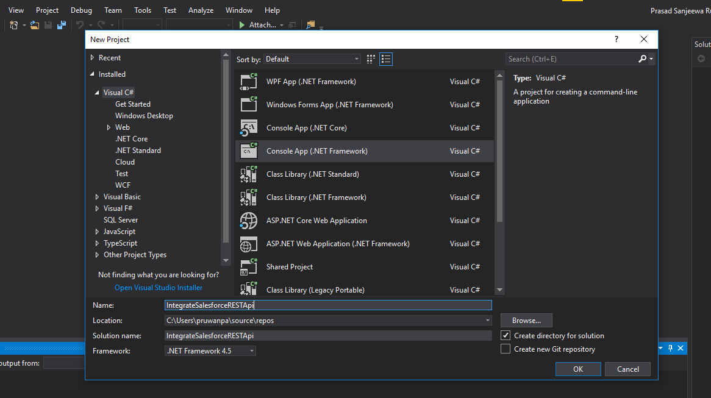Select the WPF App template icon
Image resolution: width=711 pixels, height=398 pixels.
(x=249, y=82)
